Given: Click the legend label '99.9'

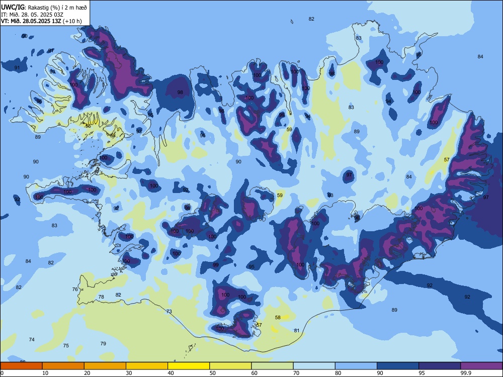Looking at the screenshot, I should pyautogui.click(x=466, y=373).
